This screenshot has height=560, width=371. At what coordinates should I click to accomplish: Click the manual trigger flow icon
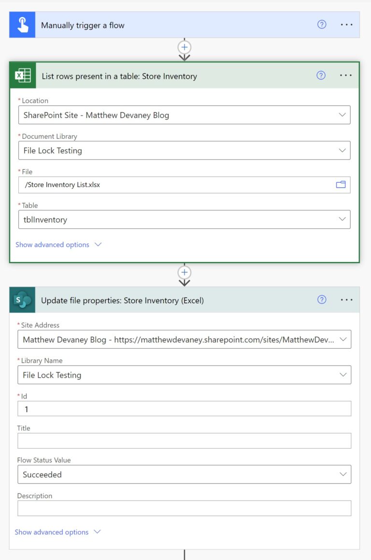[22, 24]
